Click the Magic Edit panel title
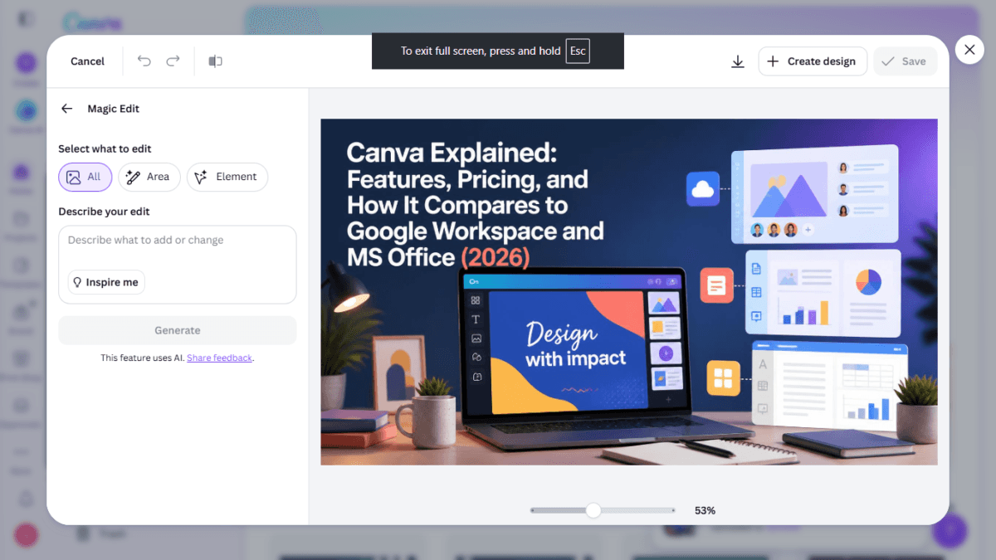Screen dimensions: 996x560 click(114, 109)
